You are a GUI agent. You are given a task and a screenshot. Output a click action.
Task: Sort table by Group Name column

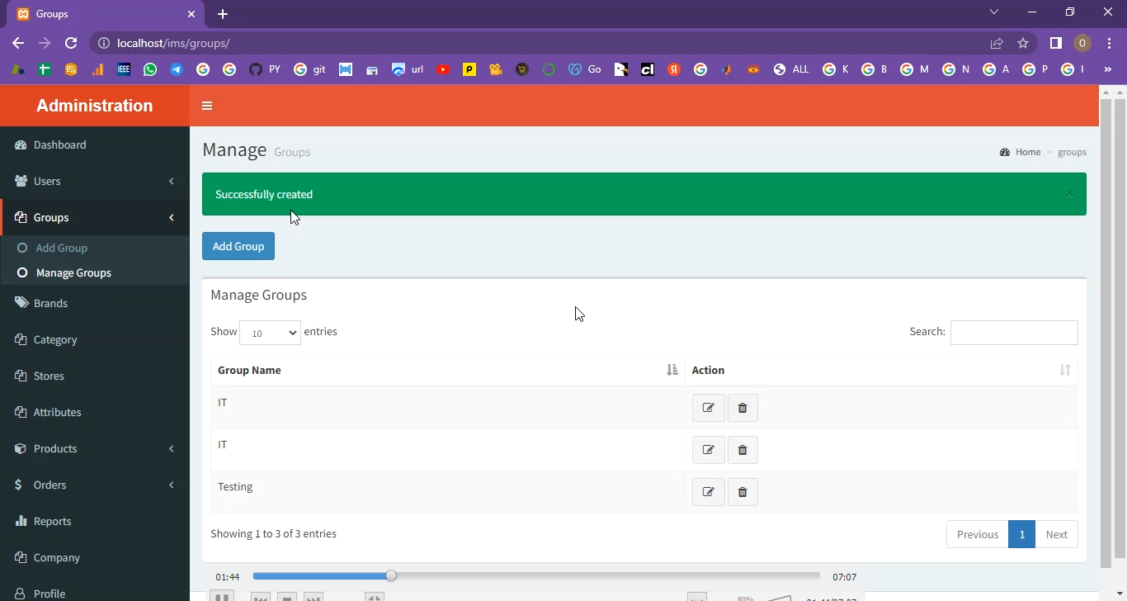447,370
